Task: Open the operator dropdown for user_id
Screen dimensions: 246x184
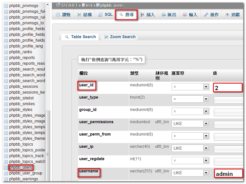Action: (x=206, y=87)
